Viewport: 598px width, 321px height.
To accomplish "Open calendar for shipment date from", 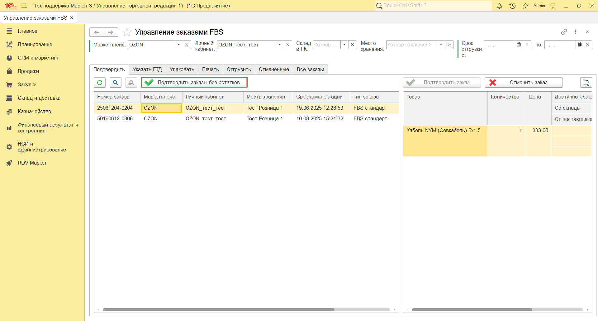I will (x=519, y=45).
